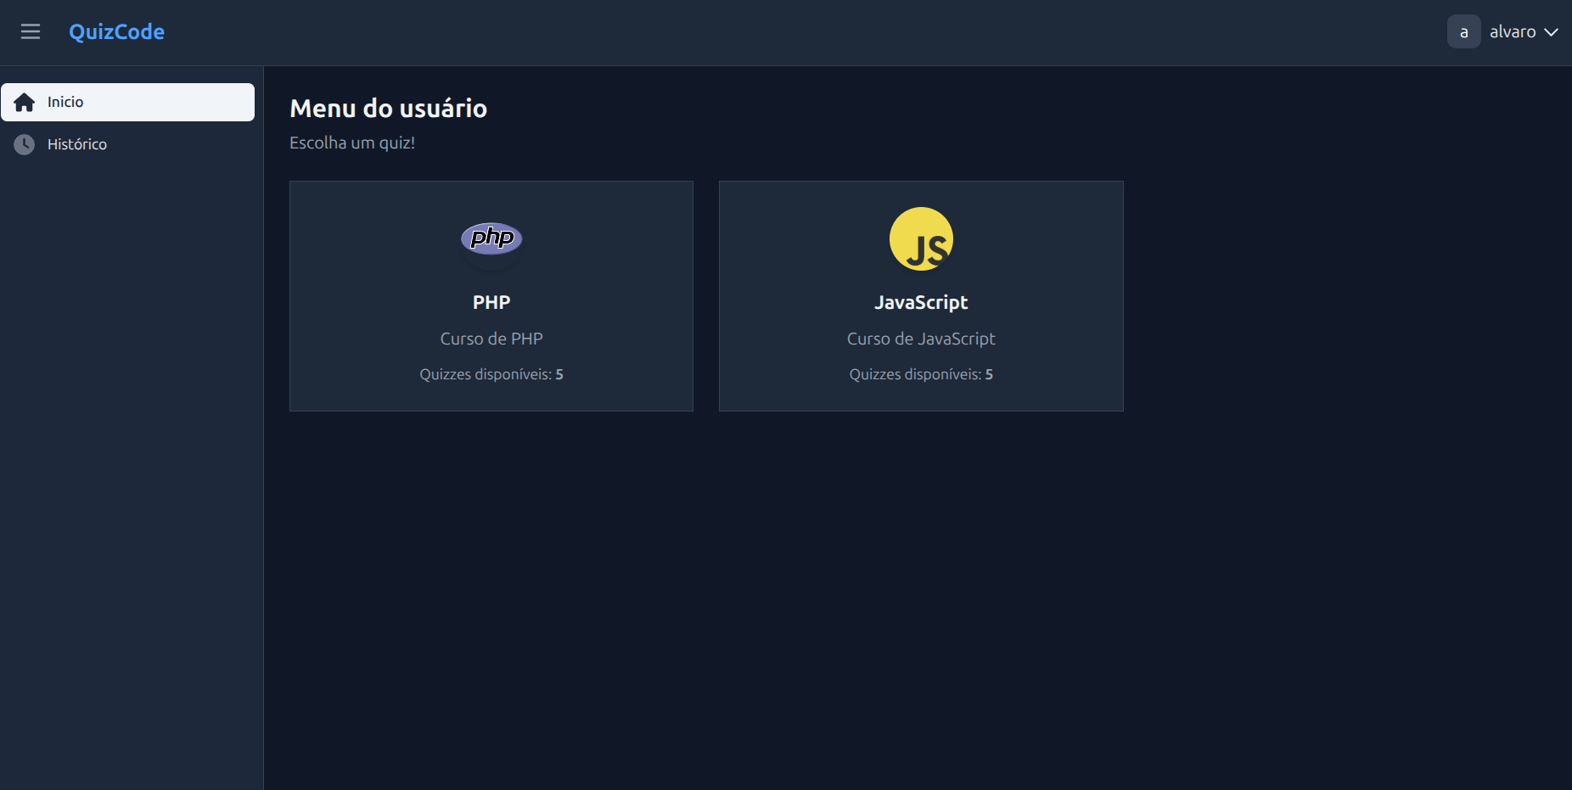Open the Histórico sidebar item
This screenshot has width=1572, height=790.
pos(77,145)
